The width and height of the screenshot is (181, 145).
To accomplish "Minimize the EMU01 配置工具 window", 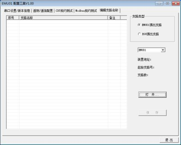I will pyautogui.click(x=159, y=3).
